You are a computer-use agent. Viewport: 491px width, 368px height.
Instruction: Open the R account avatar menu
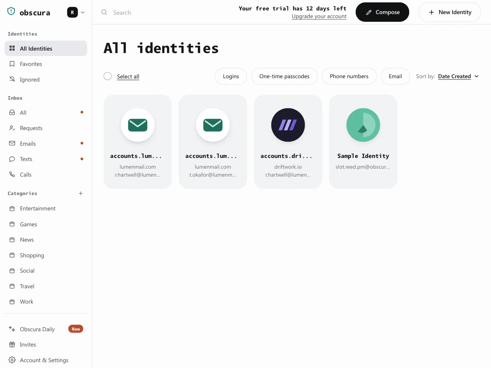click(x=72, y=13)
